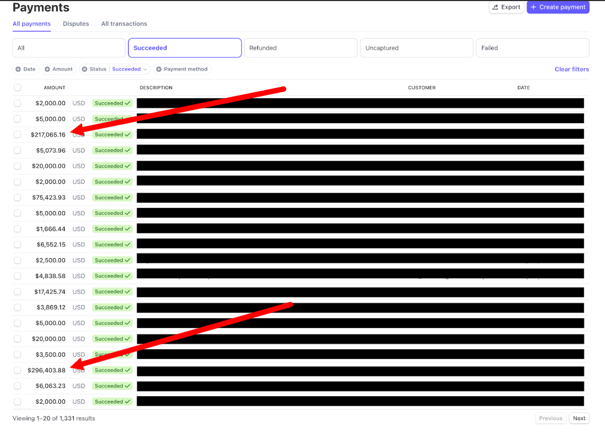
Task: Open the Succeeded status filter dropdown
Action: point(130,69)
